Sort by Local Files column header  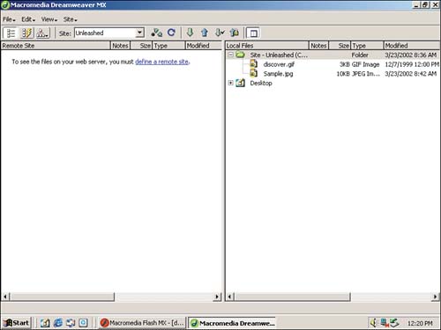pyautogui.click(x=267, y=46)
